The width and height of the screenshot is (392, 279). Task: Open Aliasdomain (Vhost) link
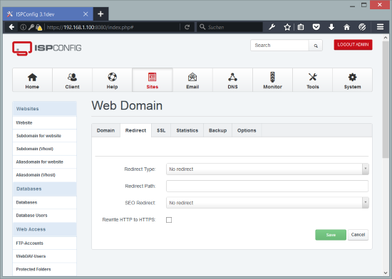(x=44, y=175)
